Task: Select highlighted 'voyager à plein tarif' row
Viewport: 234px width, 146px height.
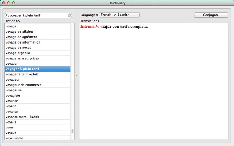Action: (38, 69)
